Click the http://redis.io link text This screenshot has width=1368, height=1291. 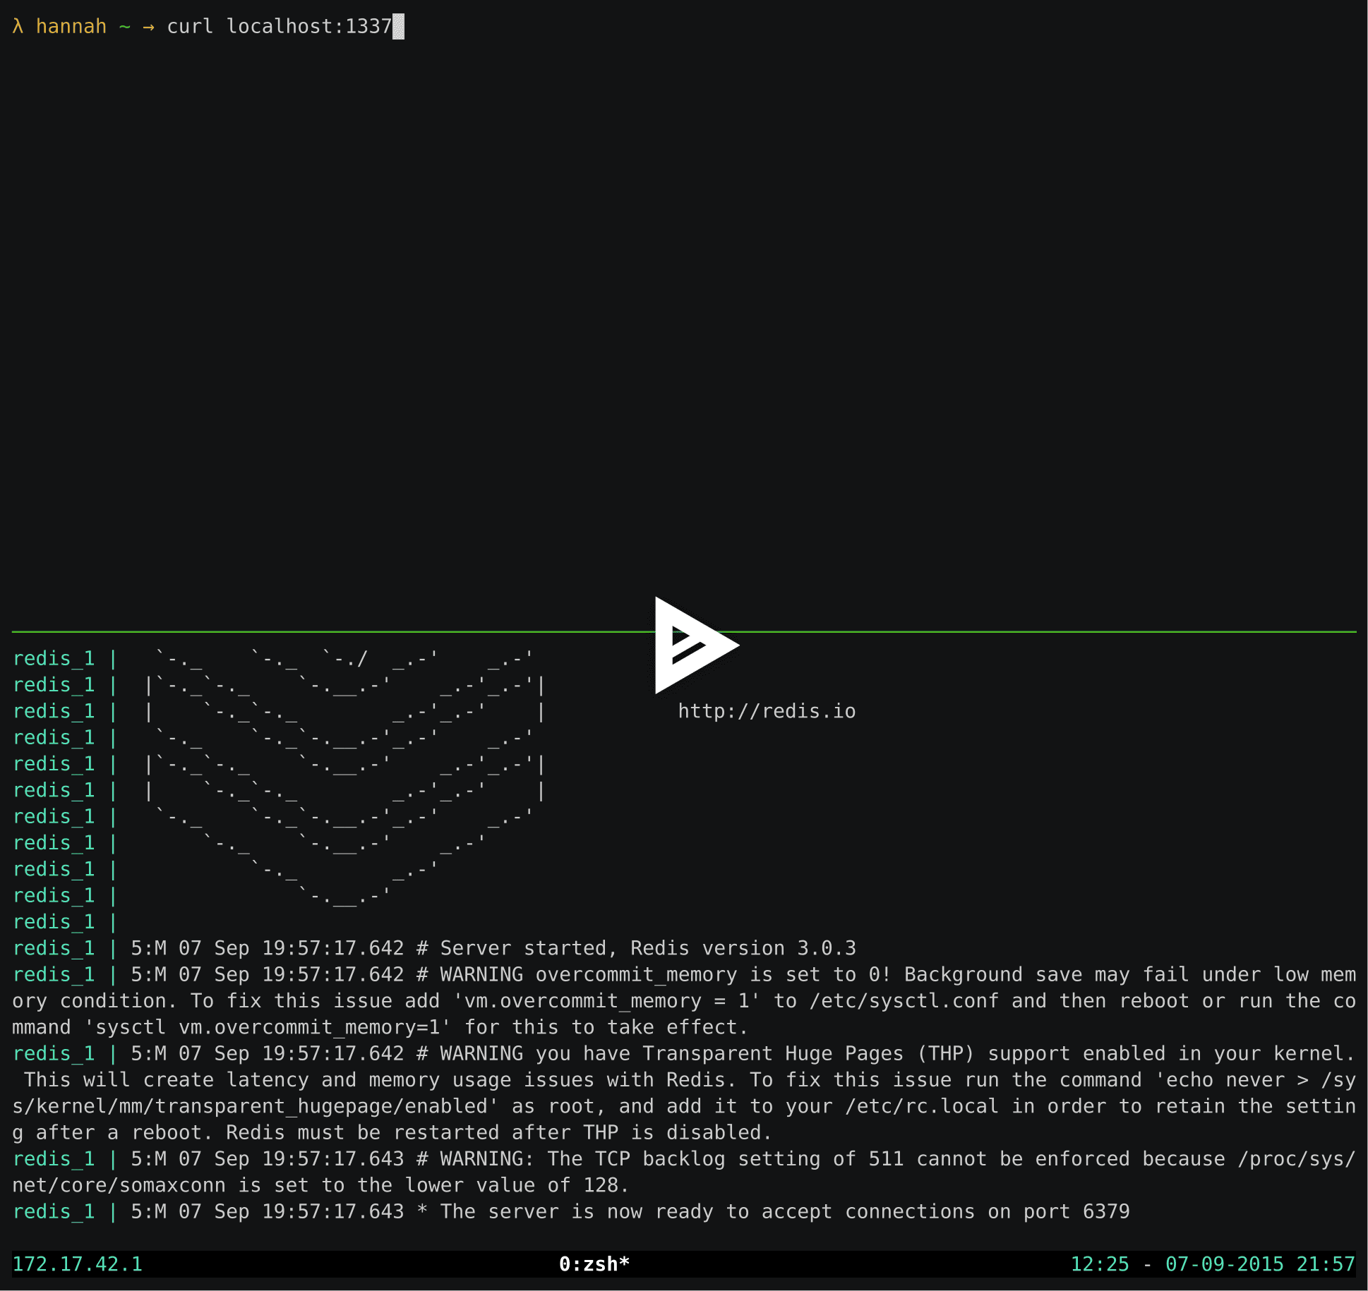[767, 711]
